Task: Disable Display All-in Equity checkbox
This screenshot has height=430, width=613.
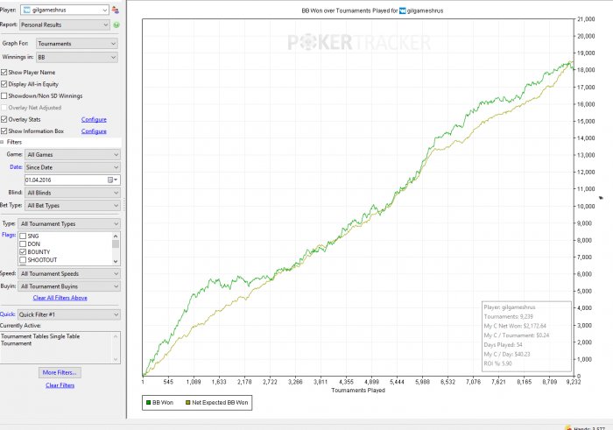Action: (x=4, y=84)
